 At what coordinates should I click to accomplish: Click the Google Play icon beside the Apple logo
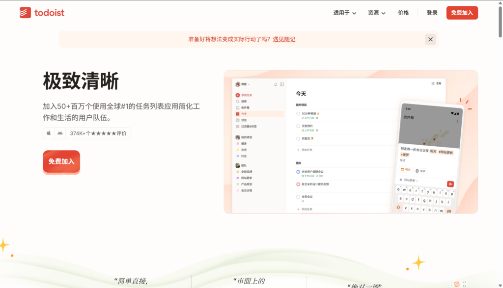(x=59, y=133)
